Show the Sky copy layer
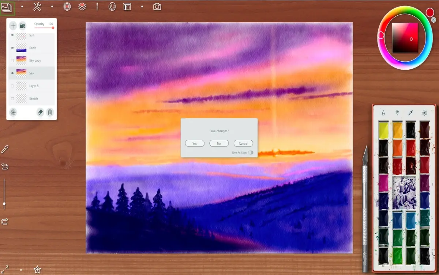 tap(12, 61)
